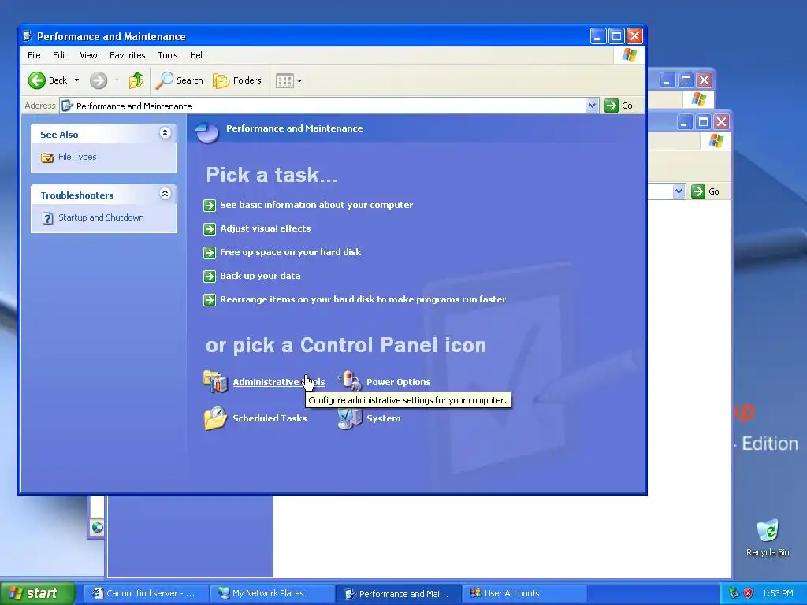The width and height of the screenshot is (807, 605).
Task: Click the Startup and Shutdown help icon
Action: (47, 218)
